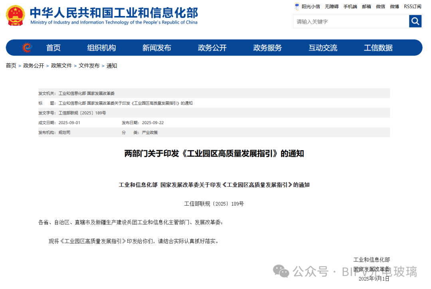431x289 pixels.
Task: Click 政策文件 in the breadcrumb
Action: click(61, 66)
